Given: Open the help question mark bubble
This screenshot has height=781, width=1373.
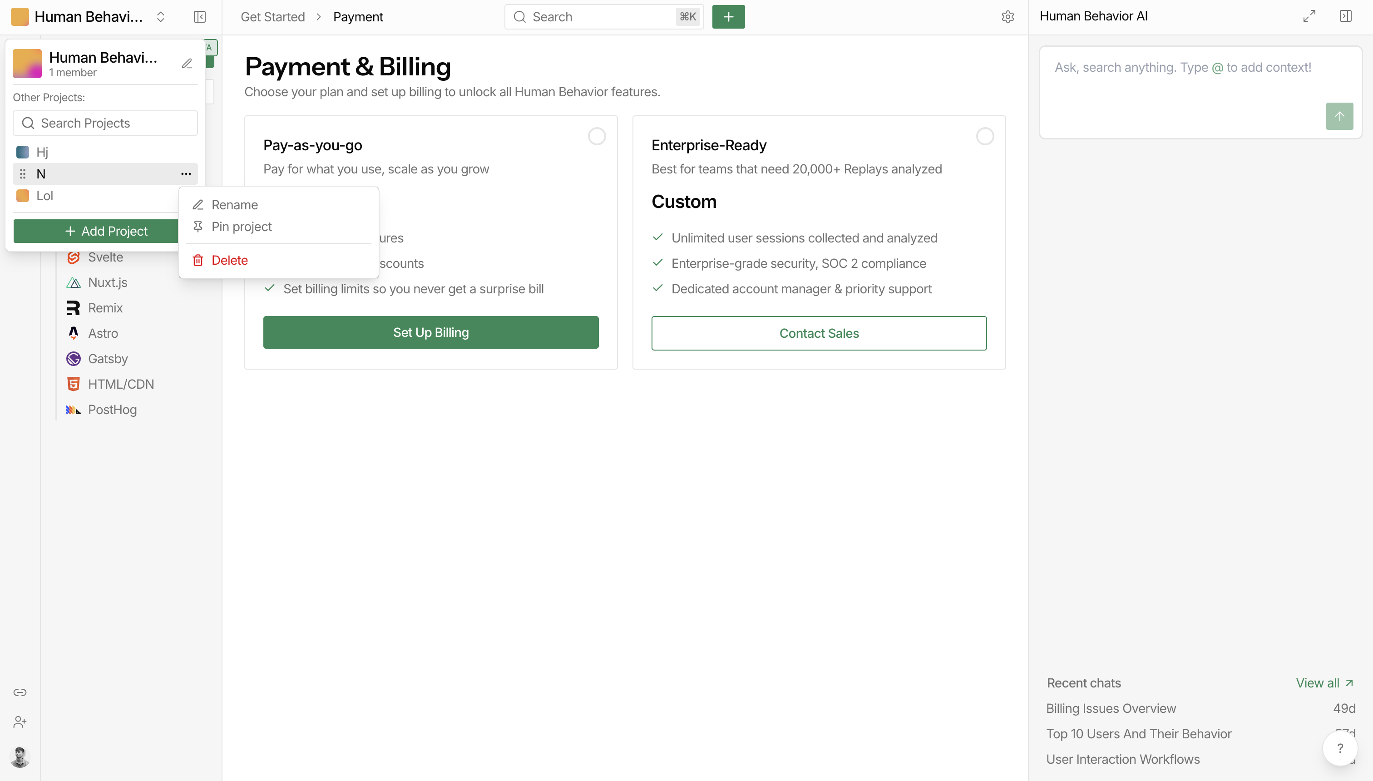Looking at the screenshot, I should coord(1340,748).
